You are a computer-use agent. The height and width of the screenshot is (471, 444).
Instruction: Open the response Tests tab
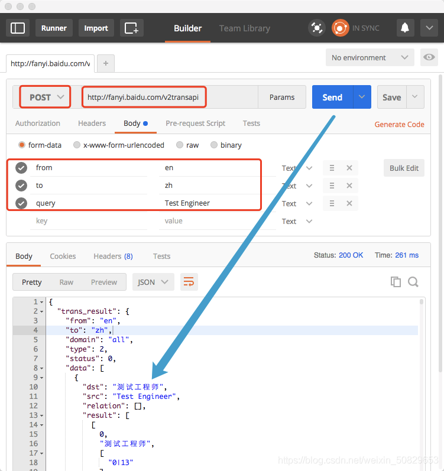(x=161, y=256)
